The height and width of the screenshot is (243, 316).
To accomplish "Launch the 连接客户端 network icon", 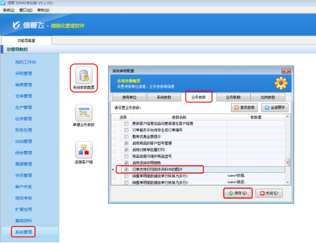I will pyautogui.click(x=84, y=150).
